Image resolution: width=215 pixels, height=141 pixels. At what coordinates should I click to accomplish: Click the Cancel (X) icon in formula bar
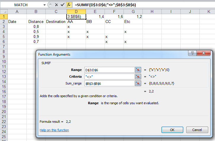56,5
